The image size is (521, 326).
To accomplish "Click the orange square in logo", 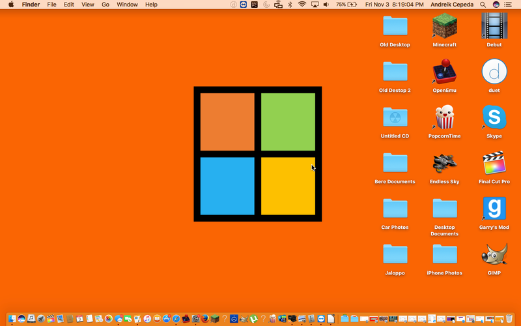I will pyautogui.click(x=227, y=122).
